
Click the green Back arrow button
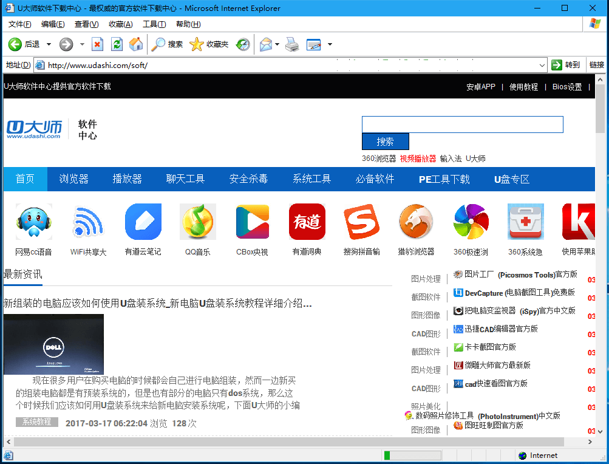coord(15,44)
